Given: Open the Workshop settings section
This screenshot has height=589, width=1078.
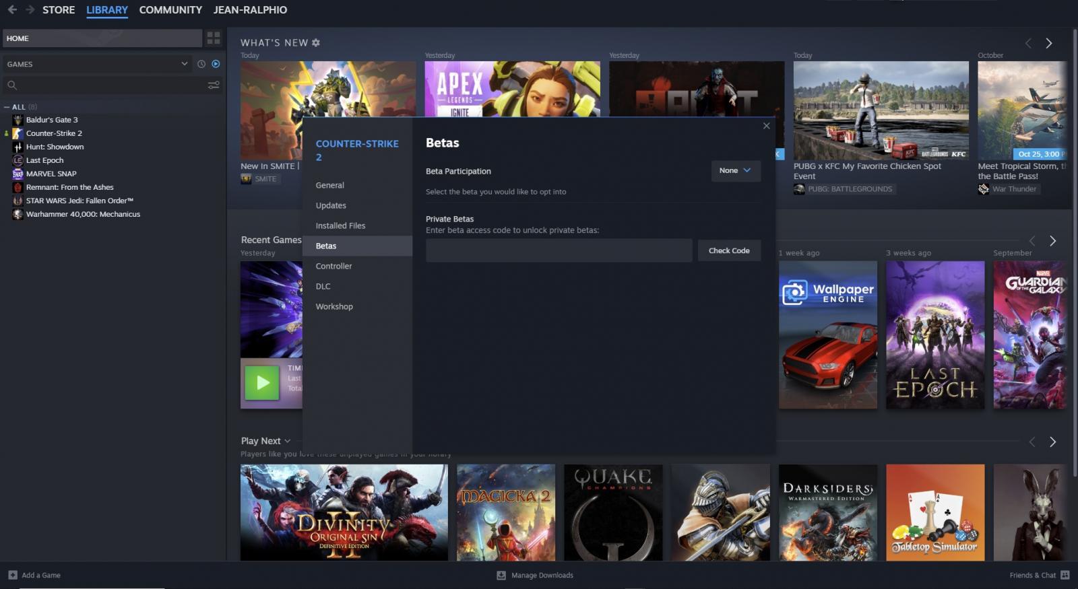Looking at the screenshot, I should 334,306.
